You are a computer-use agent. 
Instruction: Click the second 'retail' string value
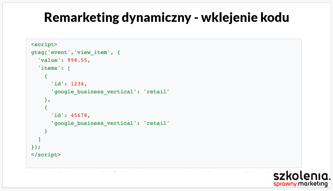coord(156,123)
